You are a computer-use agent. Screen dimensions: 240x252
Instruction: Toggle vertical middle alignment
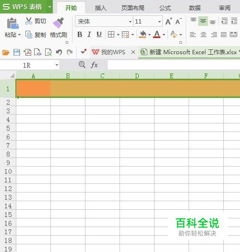[x=203, y=21]
